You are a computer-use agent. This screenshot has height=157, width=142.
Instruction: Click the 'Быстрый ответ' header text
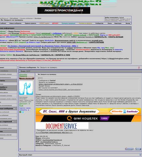(26, 155)
